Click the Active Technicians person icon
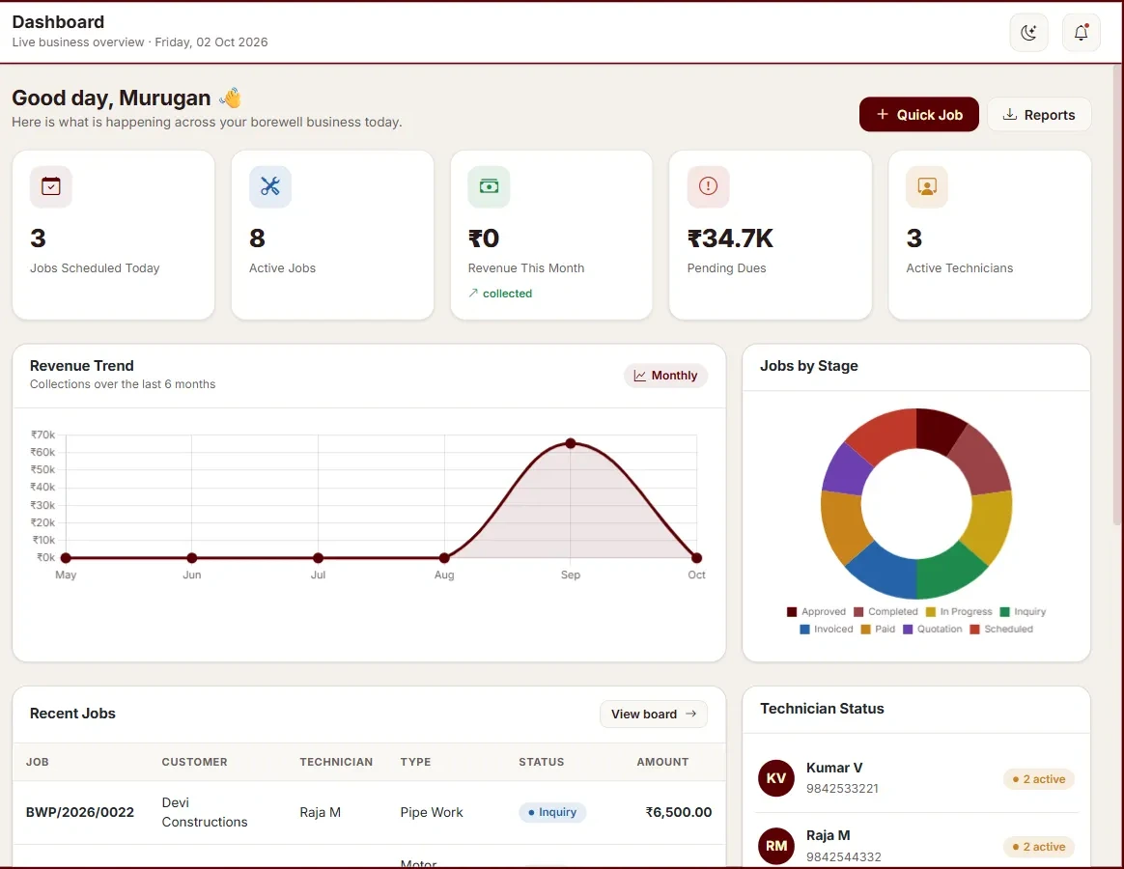Image resolution: width=1124 pixels, height=869 pixels. [927, 186]
